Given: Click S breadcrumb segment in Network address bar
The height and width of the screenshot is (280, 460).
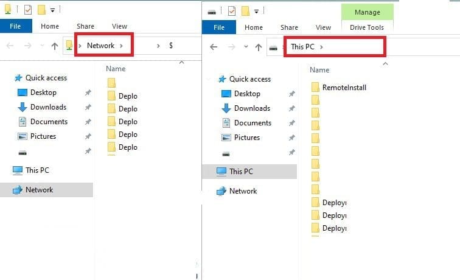Looking at the screenshot, I should [x=171, y=46].
